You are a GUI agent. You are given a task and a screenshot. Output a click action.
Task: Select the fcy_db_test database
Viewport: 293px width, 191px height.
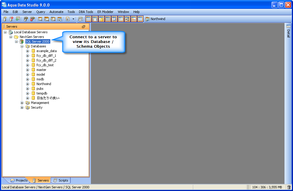click(x=45, y=65)
